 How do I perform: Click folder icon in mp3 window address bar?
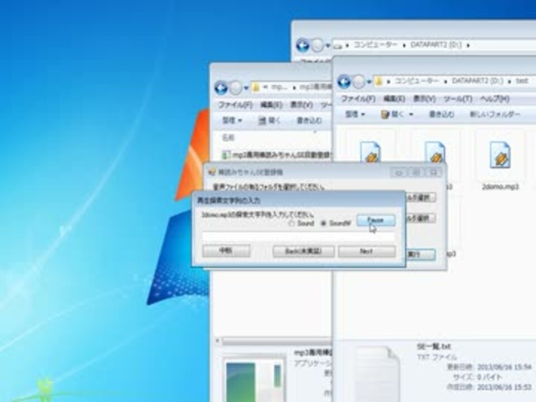[256, 88]
